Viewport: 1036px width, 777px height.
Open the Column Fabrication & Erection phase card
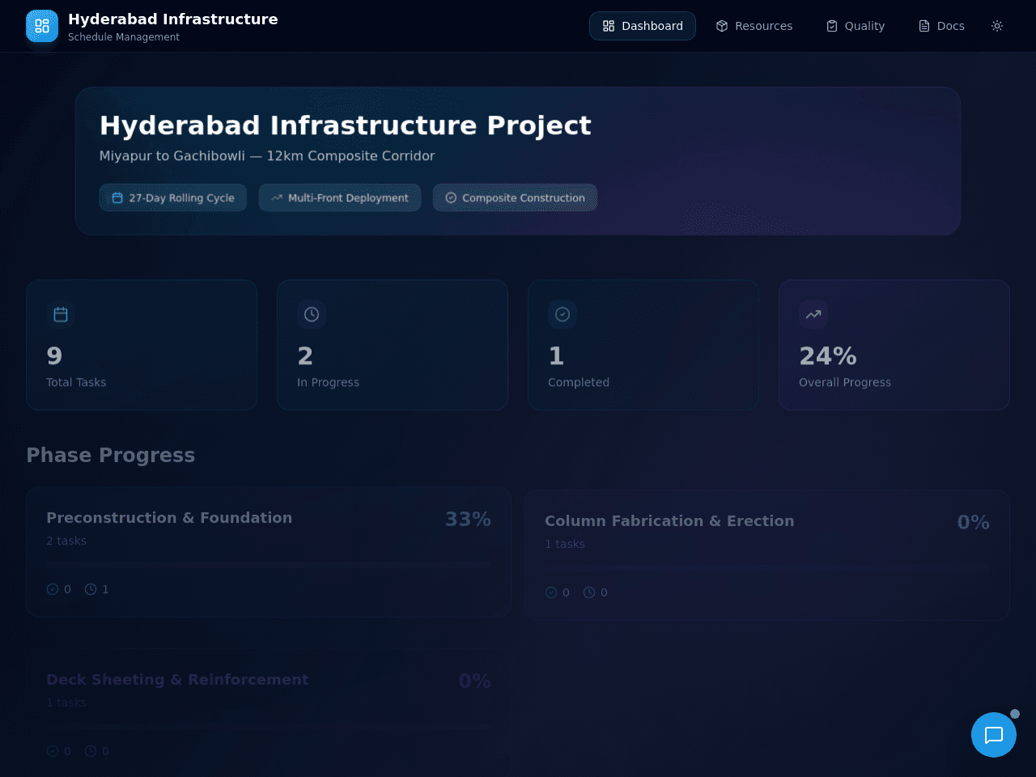click(x=767, y=555)
